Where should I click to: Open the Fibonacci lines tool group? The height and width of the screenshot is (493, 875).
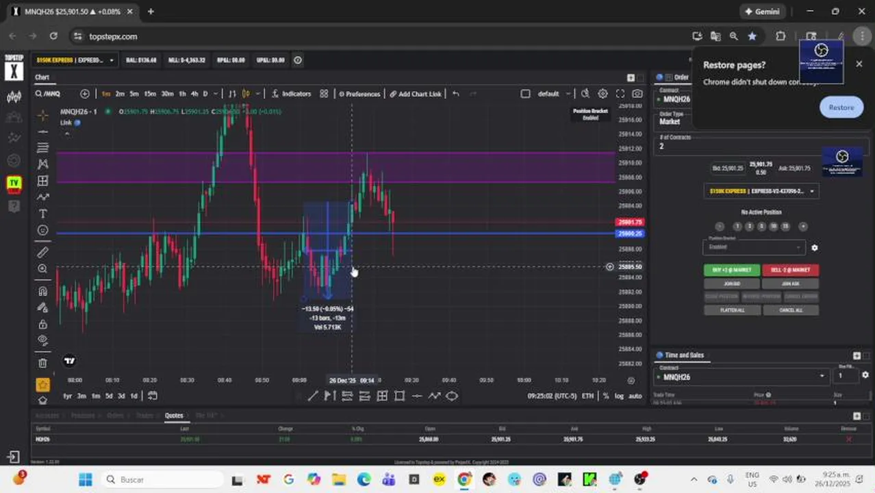pos(42,148)
